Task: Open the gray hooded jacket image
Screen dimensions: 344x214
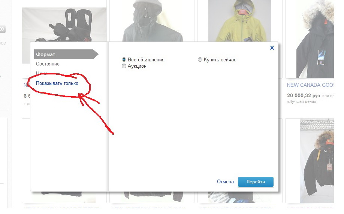Action: [152, 21]
